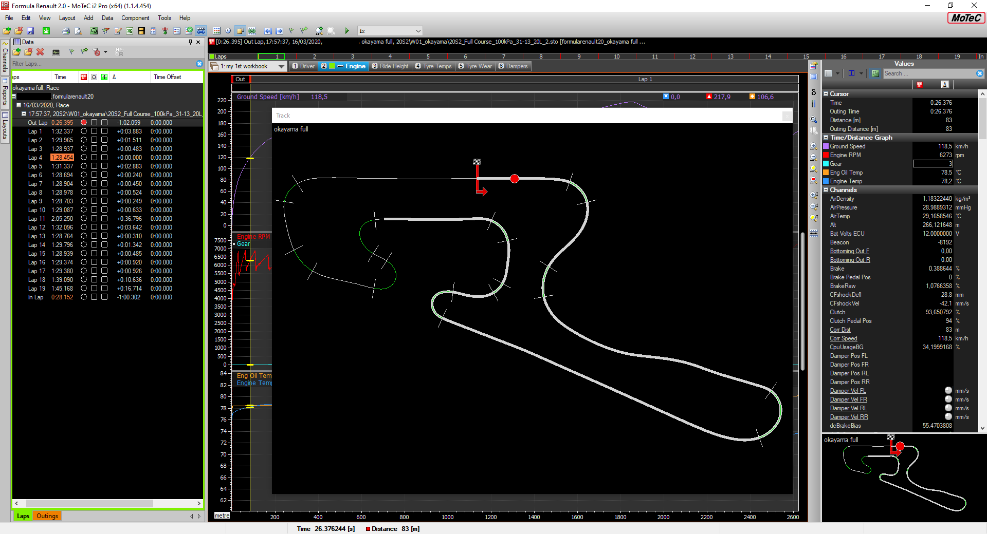Click the Engine RPM red color swatch
Image resolution: width=987 pixels, height=534 pixels.
point(826,155)
